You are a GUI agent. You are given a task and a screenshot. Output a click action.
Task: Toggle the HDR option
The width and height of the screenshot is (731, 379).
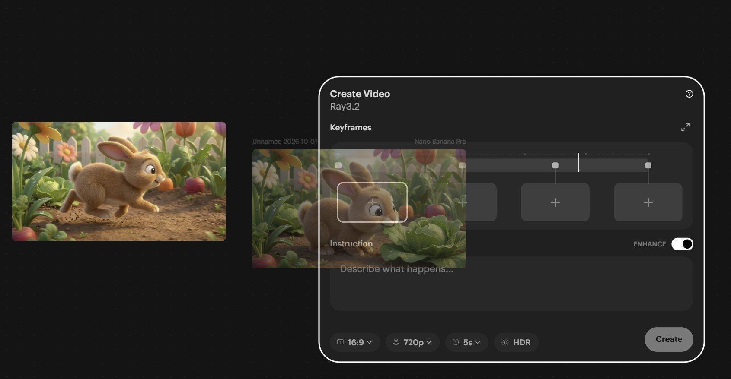tap(516, 342)
